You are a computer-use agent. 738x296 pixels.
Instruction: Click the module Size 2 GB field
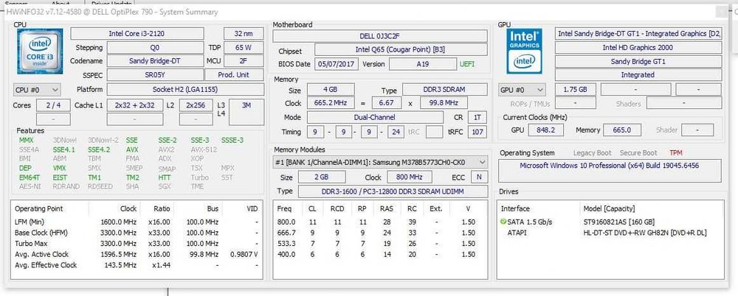321,177
